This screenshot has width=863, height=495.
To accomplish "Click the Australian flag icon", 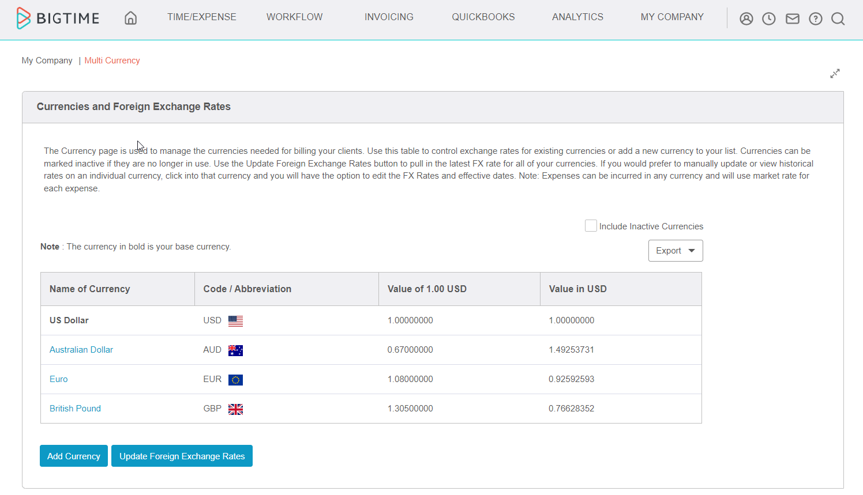I will 235,350.
